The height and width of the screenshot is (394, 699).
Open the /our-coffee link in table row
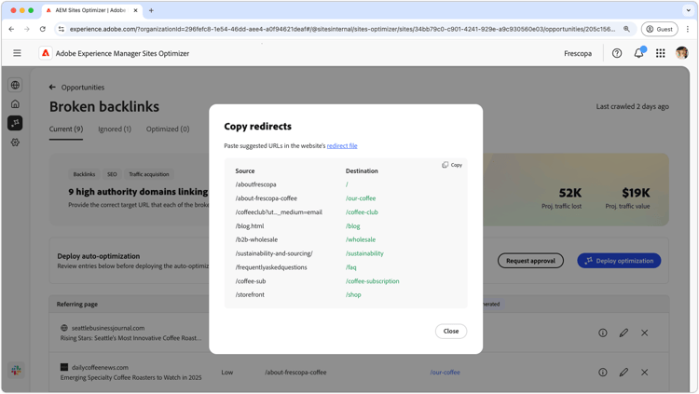[x=445, y=373]
